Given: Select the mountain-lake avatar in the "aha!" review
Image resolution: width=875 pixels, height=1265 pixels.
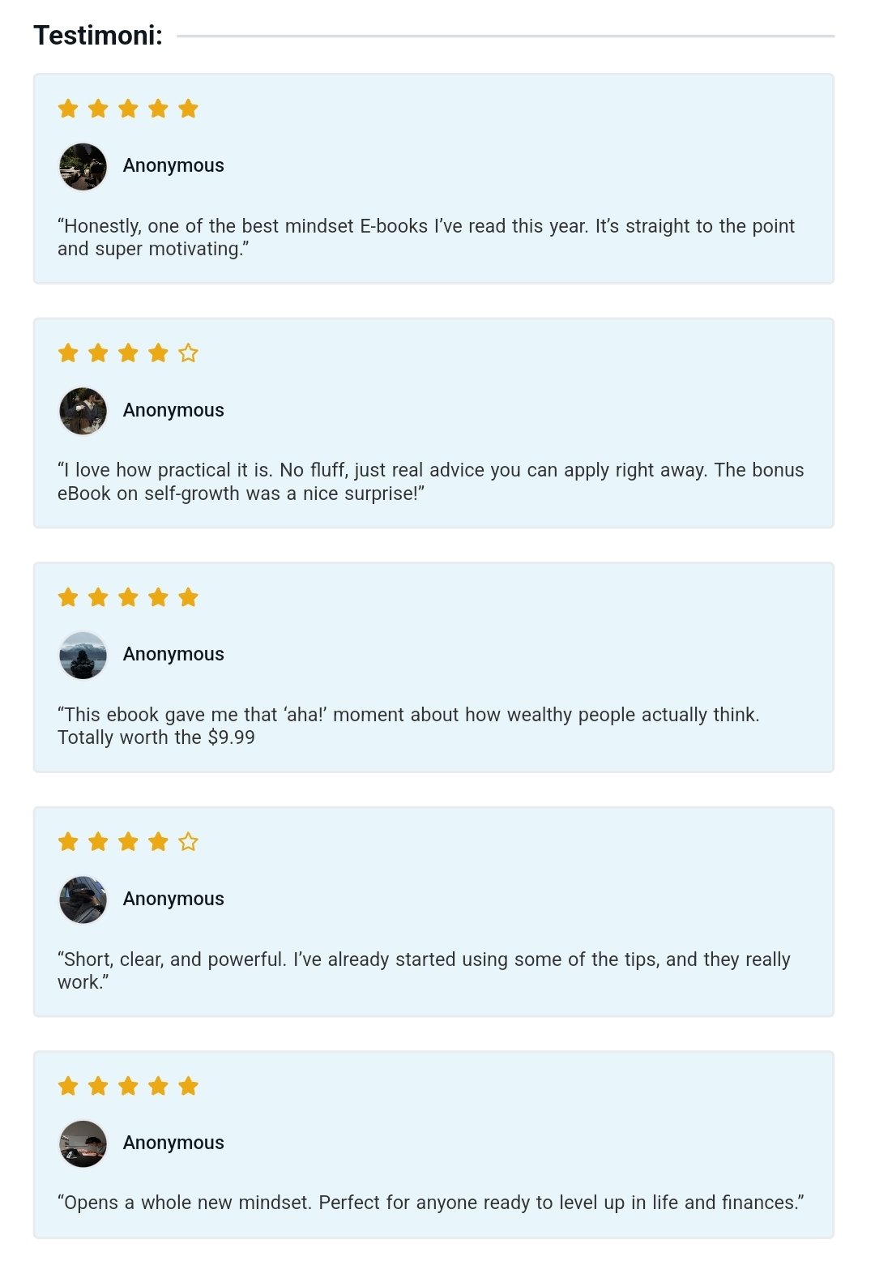Looking at the screenshot, I should pos(83,655).
